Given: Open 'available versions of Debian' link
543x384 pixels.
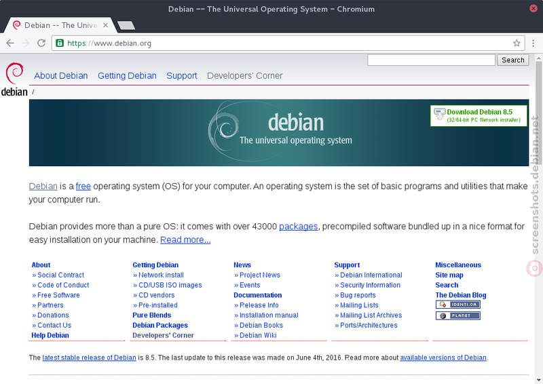Looking at the screenshot, I should click(443, 358).
